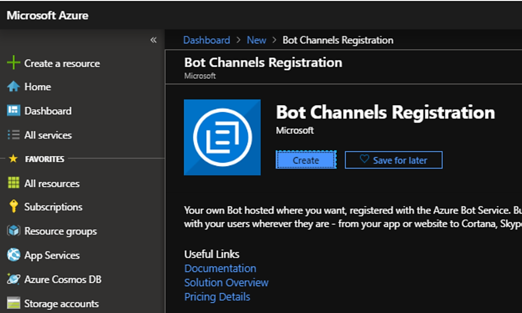This screenshot has height=313, width=522.
Task: Click the Useful Links heading
Action: (x=211, y=254)
